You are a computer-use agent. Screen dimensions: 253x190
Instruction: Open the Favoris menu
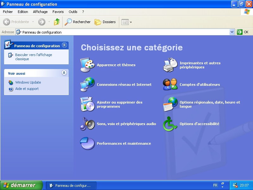pyautogui.click(x=58, y=12)
